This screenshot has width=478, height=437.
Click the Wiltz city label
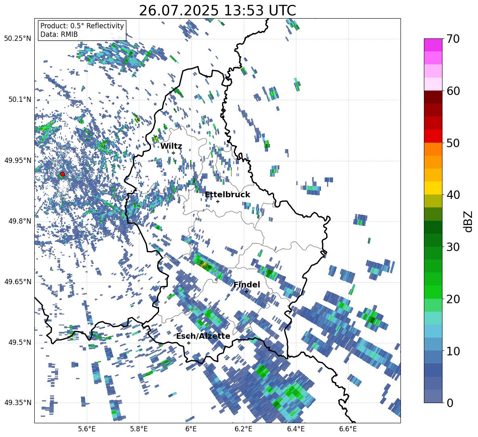pyautogui.click(x=171, y=146)
